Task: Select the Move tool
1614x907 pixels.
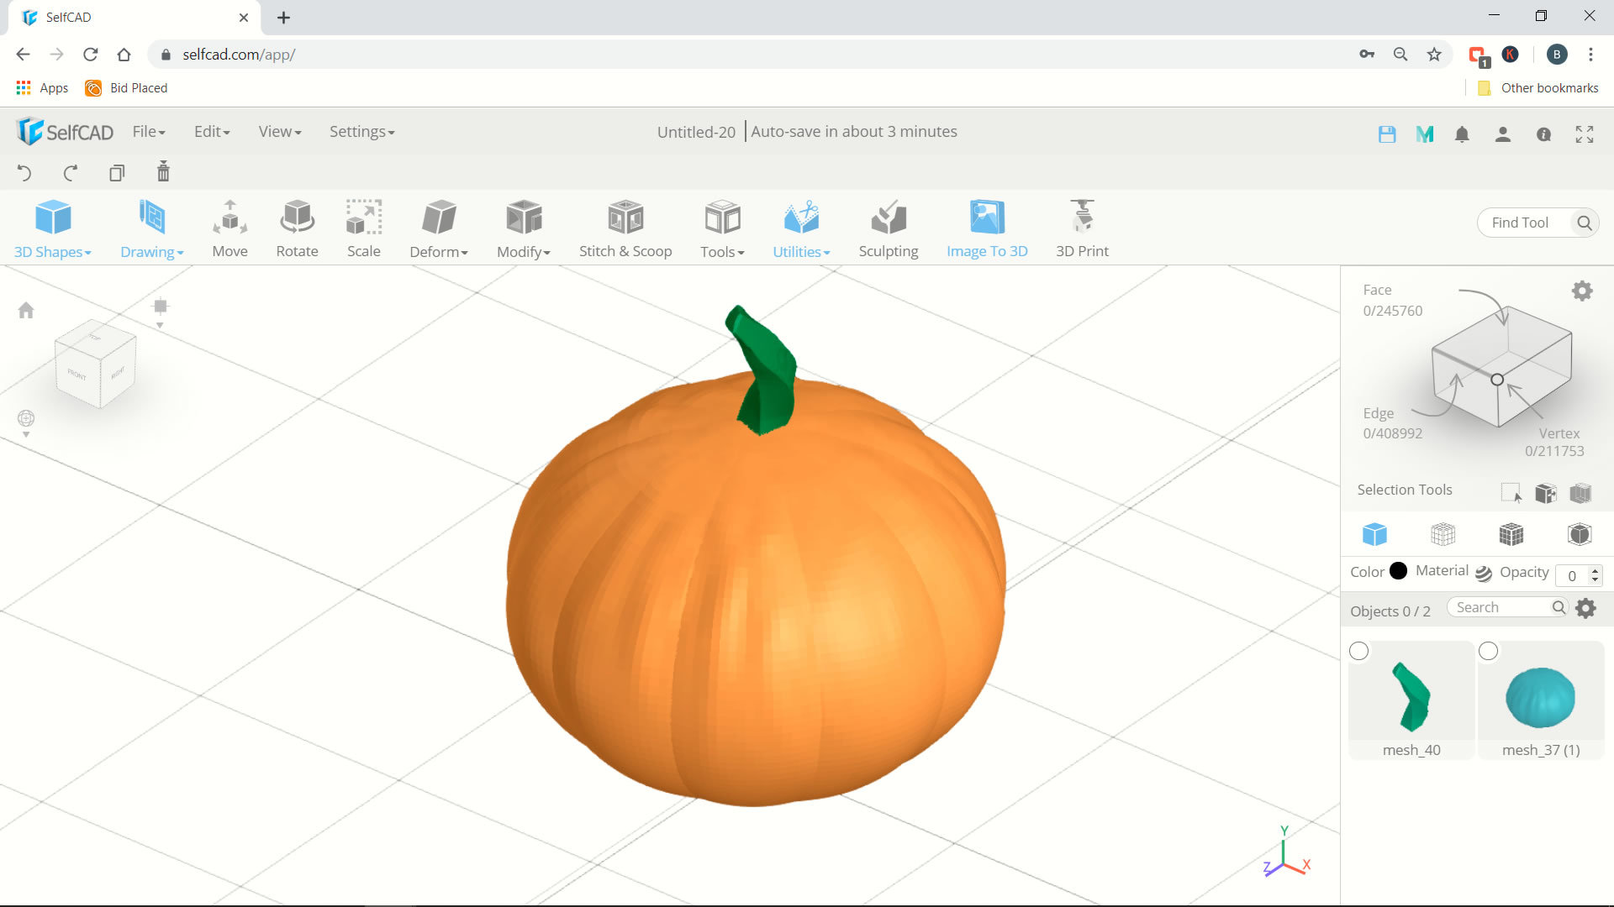Action: (x=229, y=227)
